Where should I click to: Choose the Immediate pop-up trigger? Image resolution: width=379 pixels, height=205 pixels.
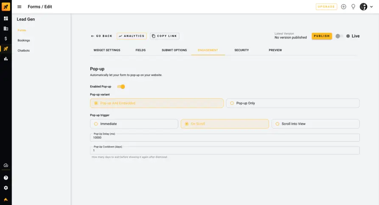click(x=134, y=124)
